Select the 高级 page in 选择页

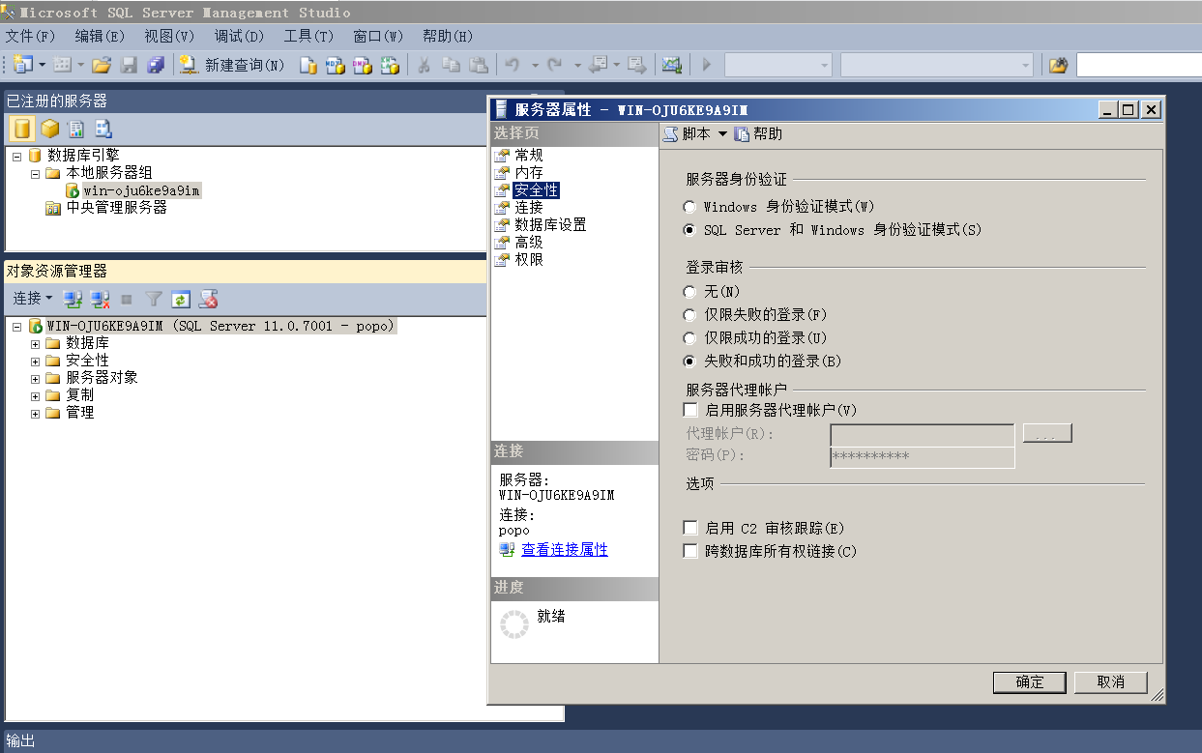(x=529, y=243)
